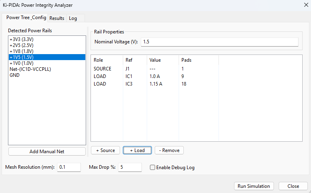Close the Power Integrity Analyzer window

[293, 186]
